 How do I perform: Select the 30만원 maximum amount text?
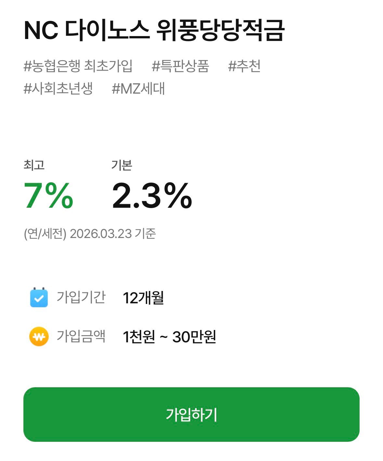click(194, 337)
